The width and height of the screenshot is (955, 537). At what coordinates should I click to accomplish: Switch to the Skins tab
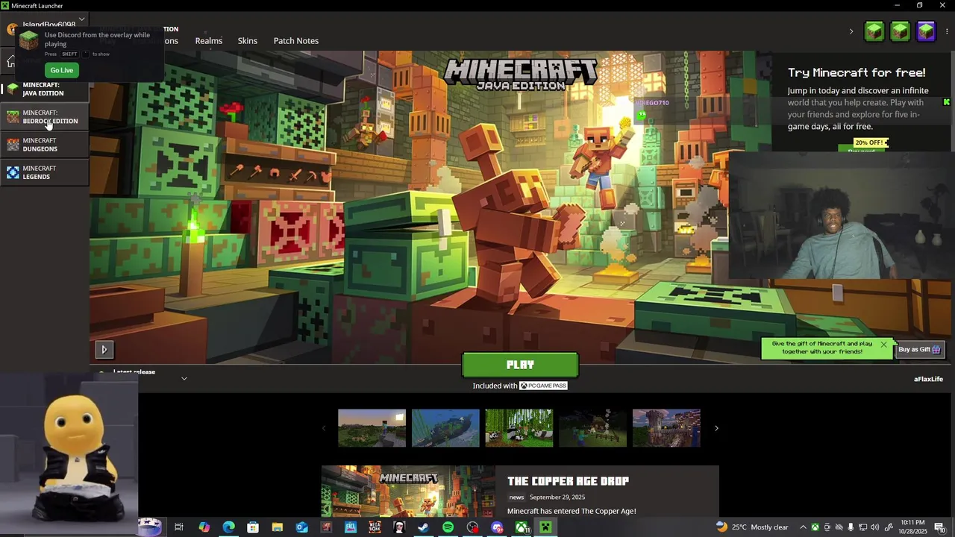(x=248, y=41)
